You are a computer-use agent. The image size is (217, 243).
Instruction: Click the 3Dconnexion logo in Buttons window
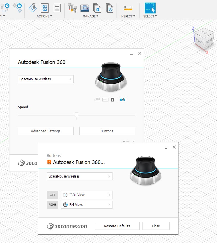click(x=67, y=226)
